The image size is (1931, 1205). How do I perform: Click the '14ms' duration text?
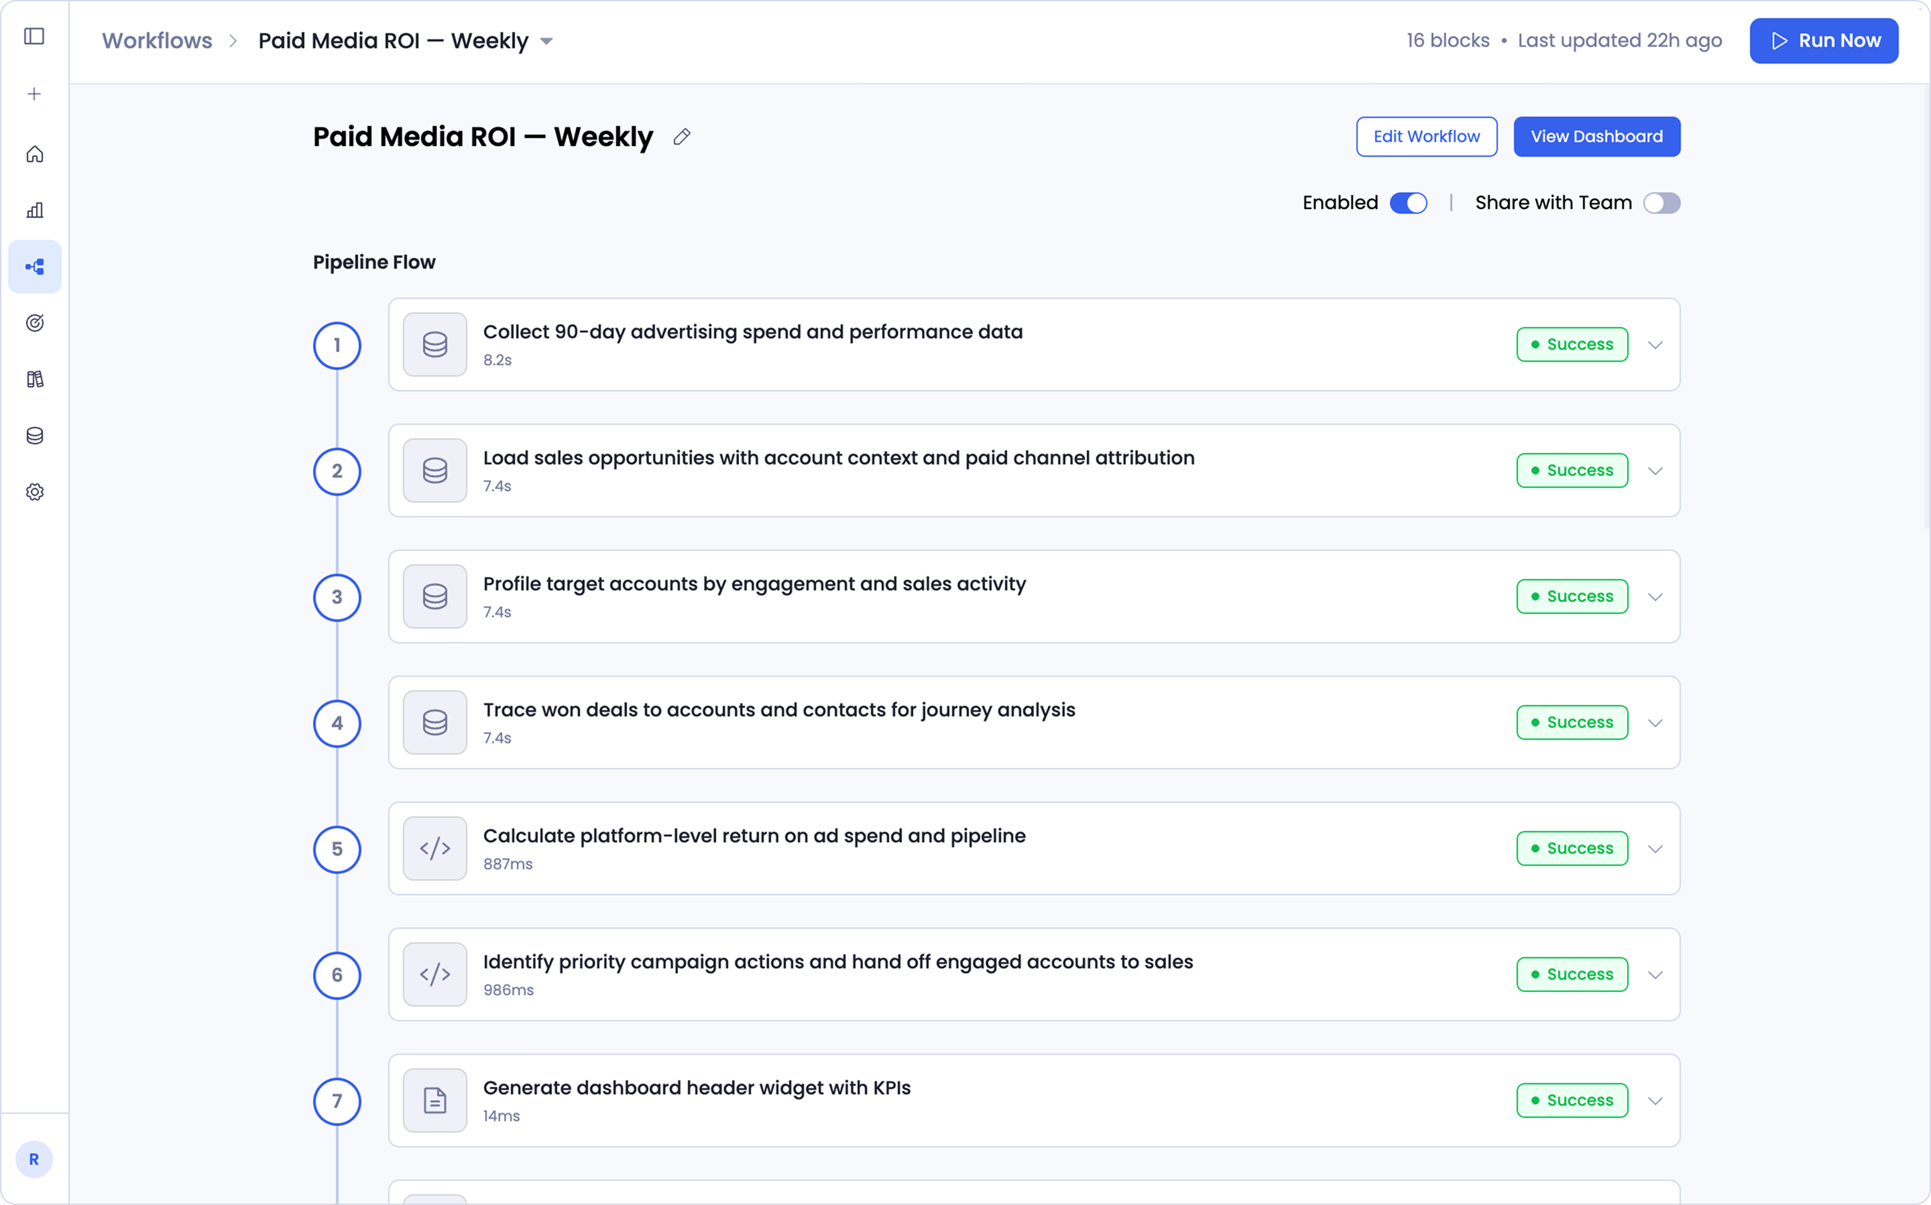point(502,1116)
